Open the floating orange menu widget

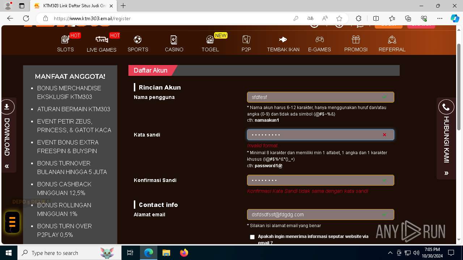(x=12, y=222)
